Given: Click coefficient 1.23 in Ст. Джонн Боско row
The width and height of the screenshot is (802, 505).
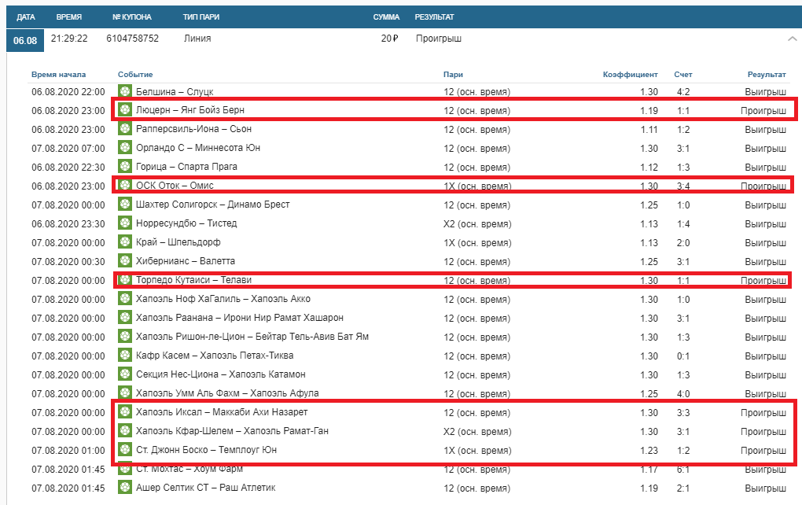Looking at the screenshot, I should click(x=649, y=451).
